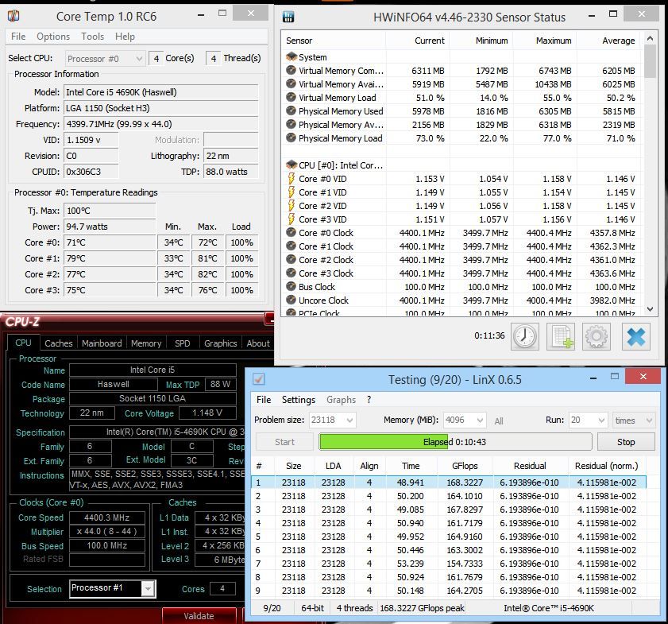The height and width of the screenshot is (624, 668).
Task: Click the Core Temp Model field Intel Core i5 4690K
Action: click(x=161, y=92)
